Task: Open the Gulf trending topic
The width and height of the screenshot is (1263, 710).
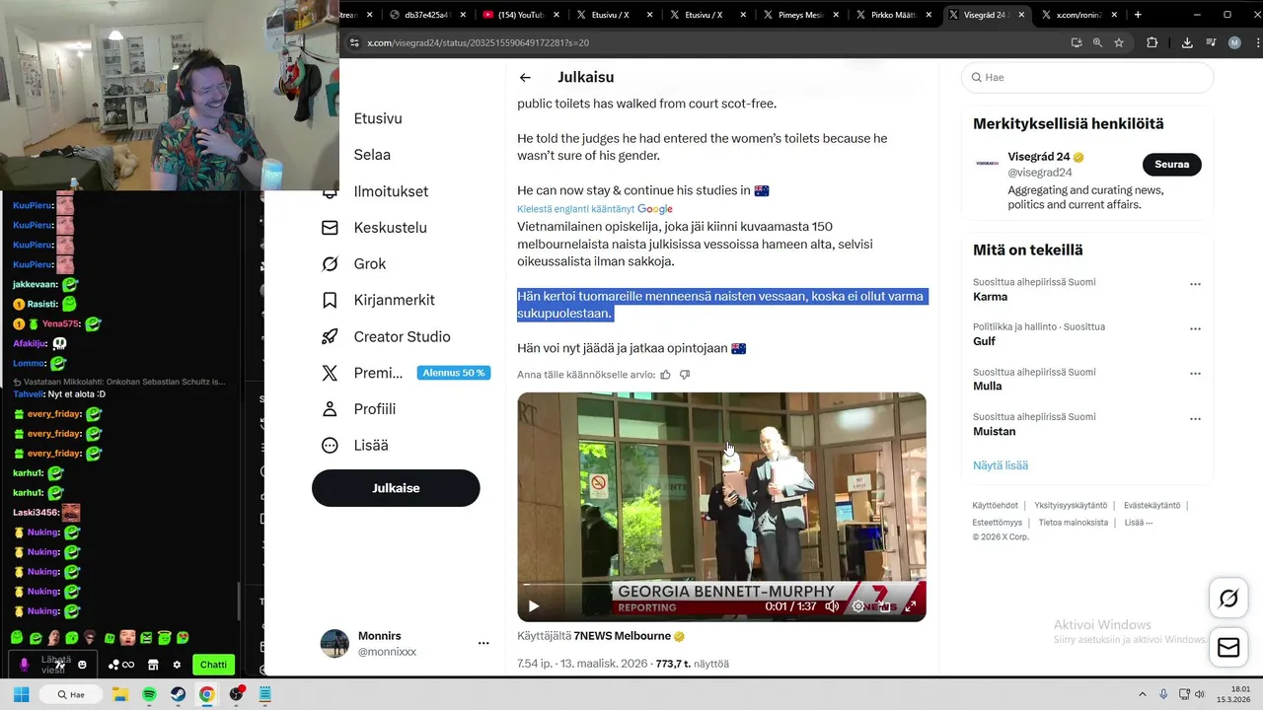Action: [984, 341]
